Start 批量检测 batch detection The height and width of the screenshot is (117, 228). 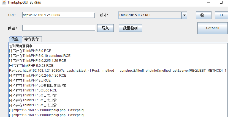(131, 28)
